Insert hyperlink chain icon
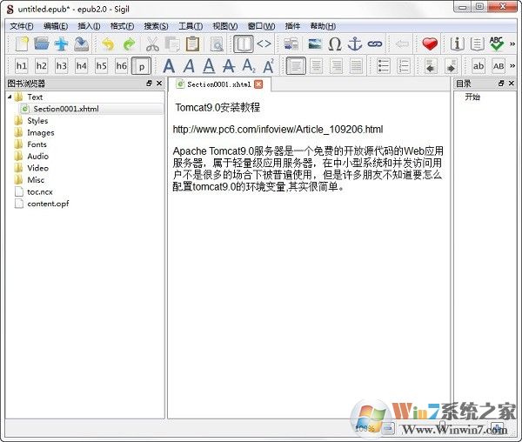The height and width of the screenshot is (442, 522). point(375,44)
